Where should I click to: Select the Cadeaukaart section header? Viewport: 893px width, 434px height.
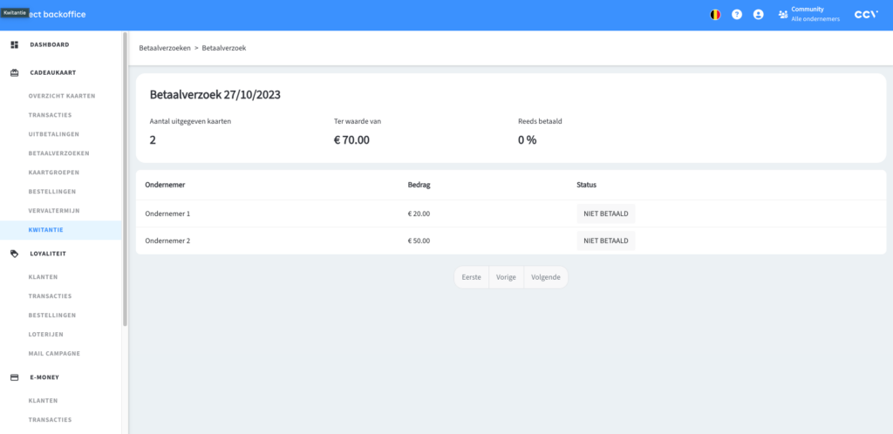pyautogui.click(x=53, y=73)
